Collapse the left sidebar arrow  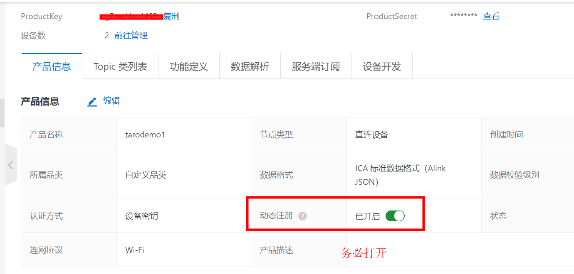pos(10,165)
